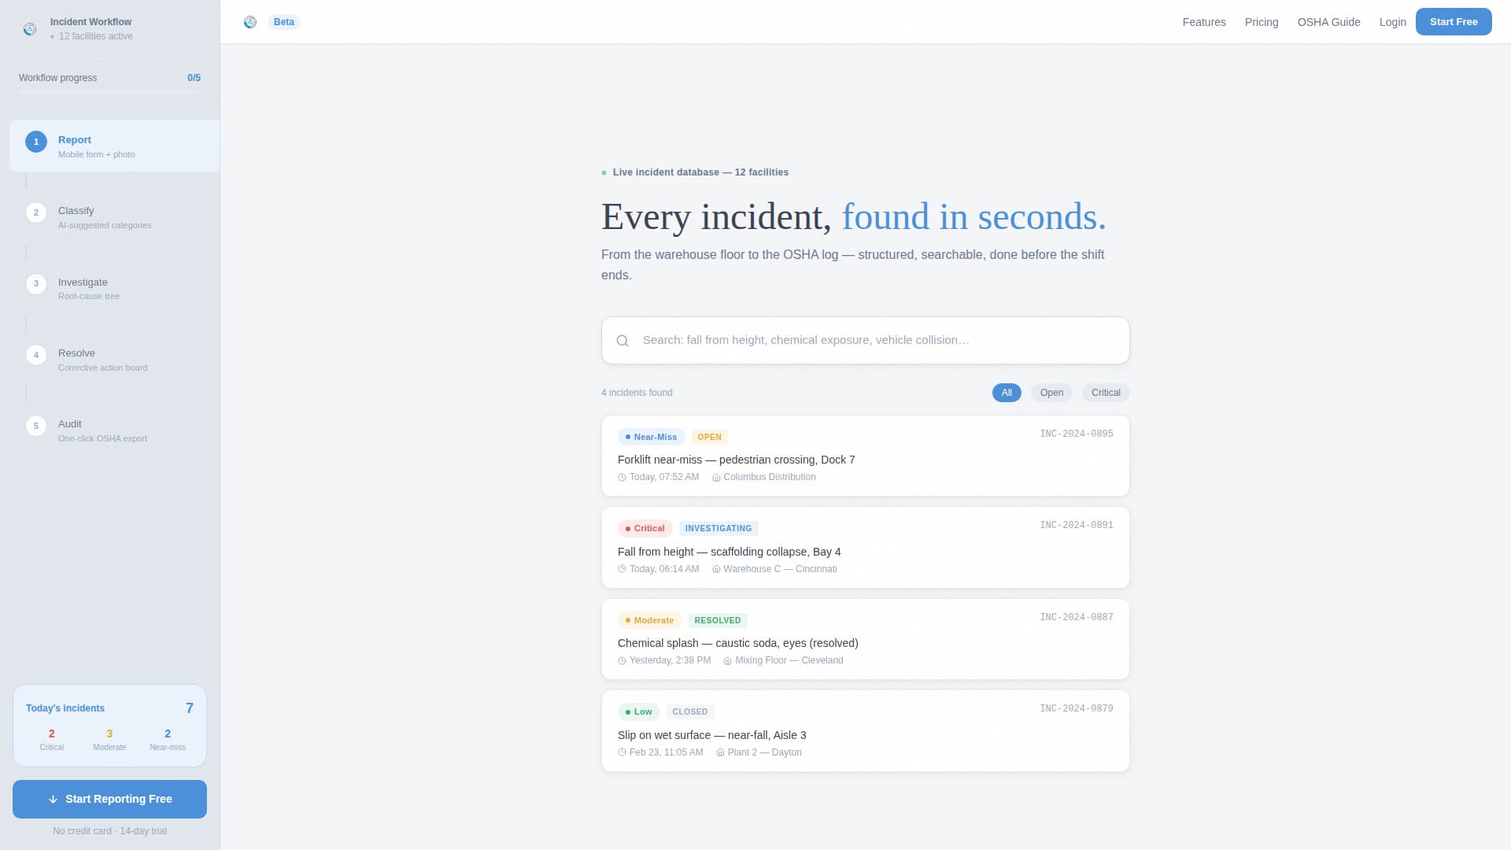
Task: Click the building icon beside Mixing Floor — Cleveland
Action: (728, 661)
